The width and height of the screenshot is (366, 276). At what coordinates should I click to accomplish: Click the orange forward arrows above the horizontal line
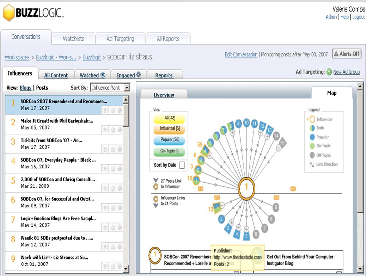(293, 189)
